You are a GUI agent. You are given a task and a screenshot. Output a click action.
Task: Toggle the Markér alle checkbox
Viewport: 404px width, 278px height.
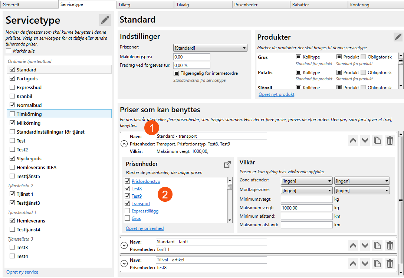coord(9,51)
